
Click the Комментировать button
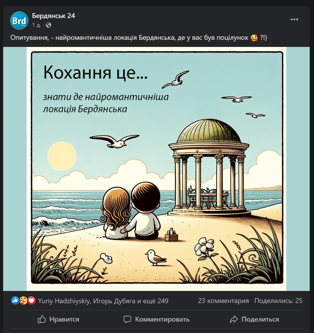click(156, 319)
